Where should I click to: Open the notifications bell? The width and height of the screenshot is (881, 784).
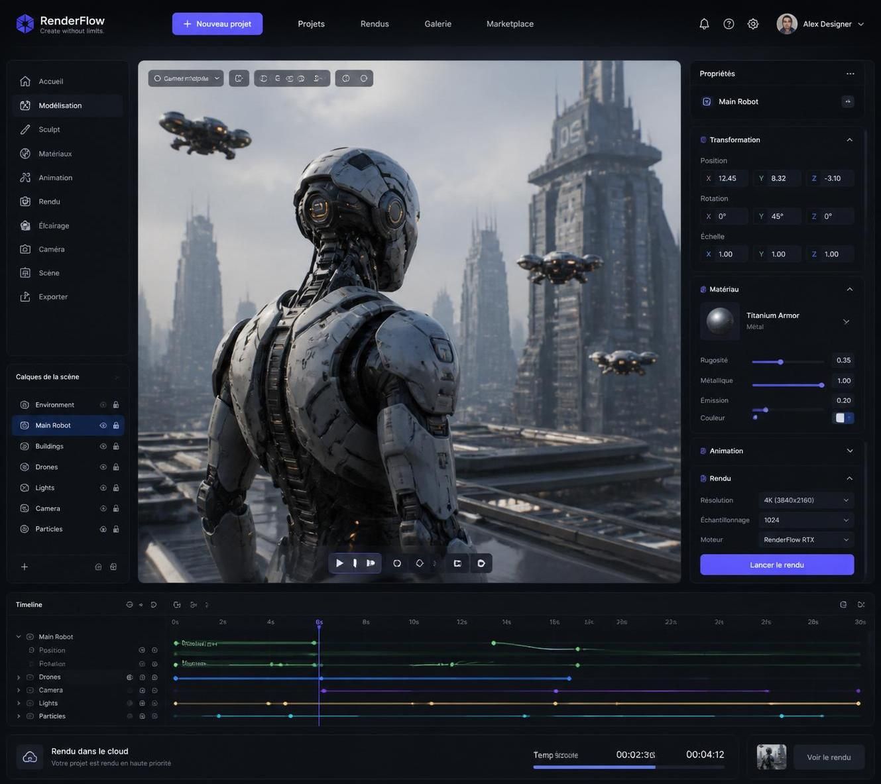click(704, 24)
